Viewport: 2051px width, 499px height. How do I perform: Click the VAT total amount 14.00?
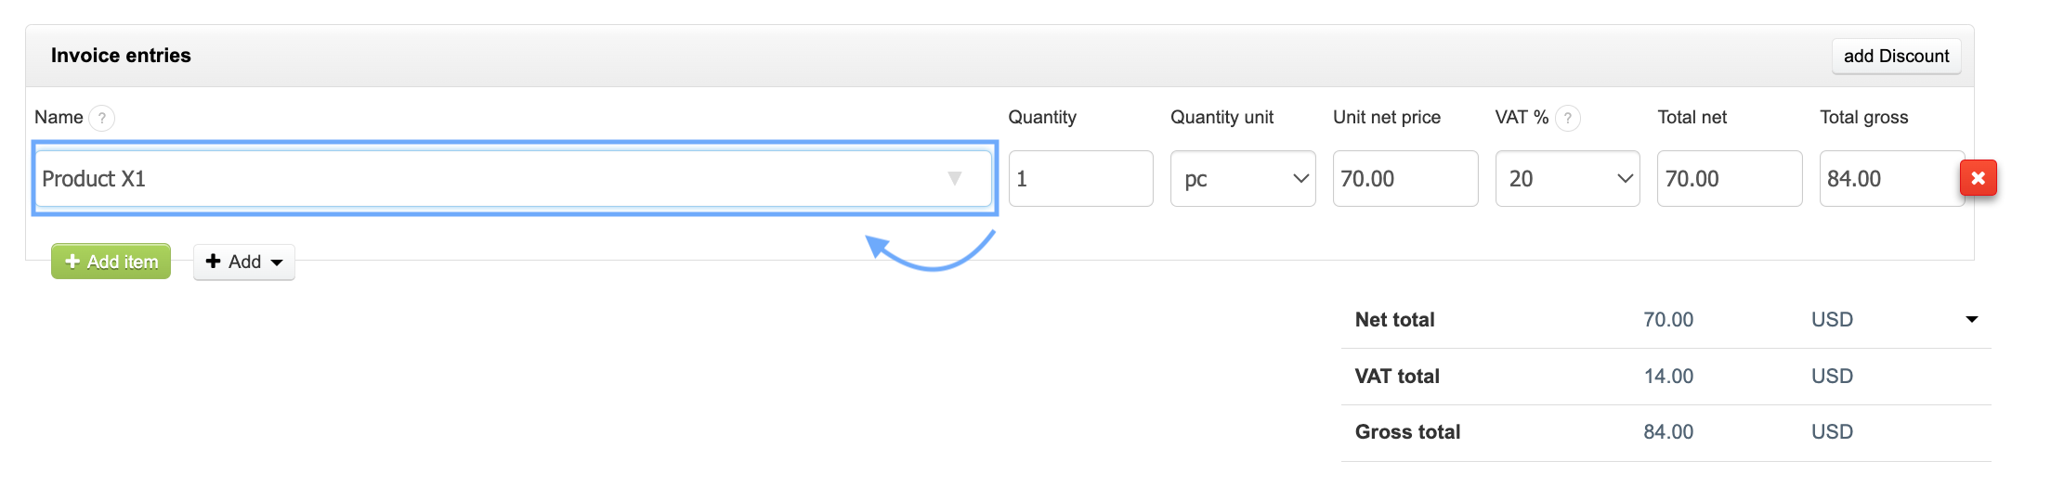tap(1668, 376)
